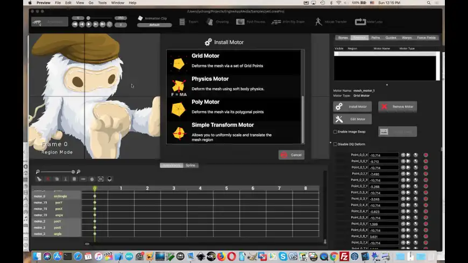
Task: Cancel the Install Motor dialog
Action: (x=291, y=155)
